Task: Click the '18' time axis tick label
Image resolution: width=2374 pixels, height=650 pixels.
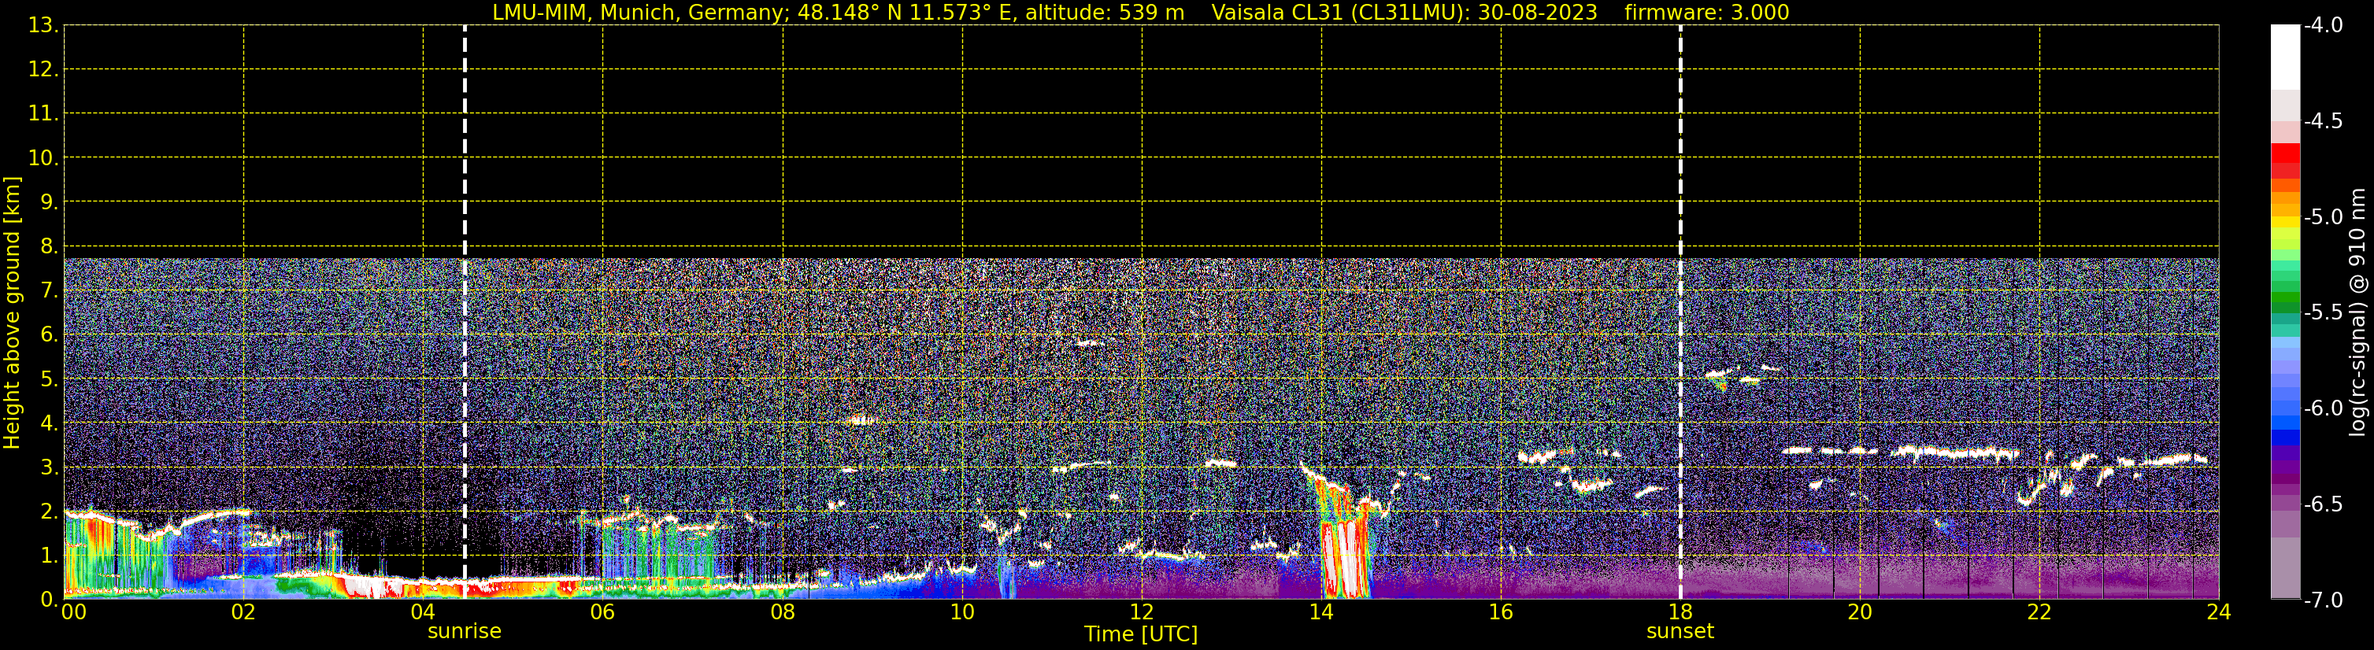Action: tap(1680, 612)
